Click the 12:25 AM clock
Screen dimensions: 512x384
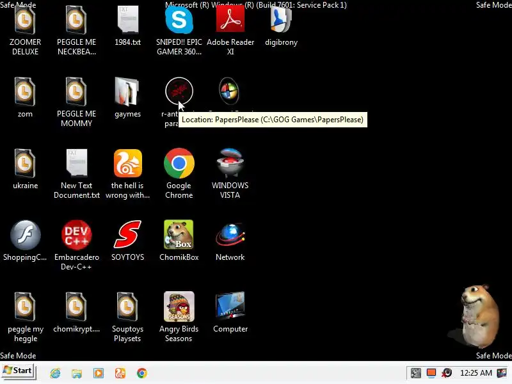tap(476, 373)
